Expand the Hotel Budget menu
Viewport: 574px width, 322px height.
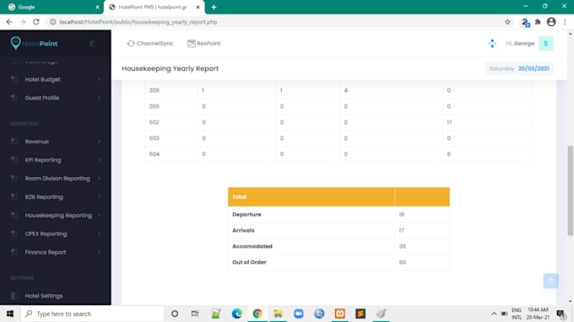pyautogui.click(x=56, y=79)
